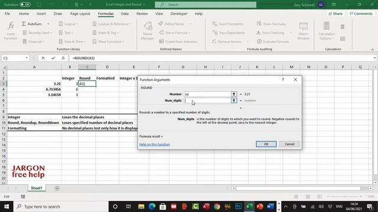This screenshot has height=212, width=378.
Task: Click Trace Precedents
Action: tap(228, 24)
